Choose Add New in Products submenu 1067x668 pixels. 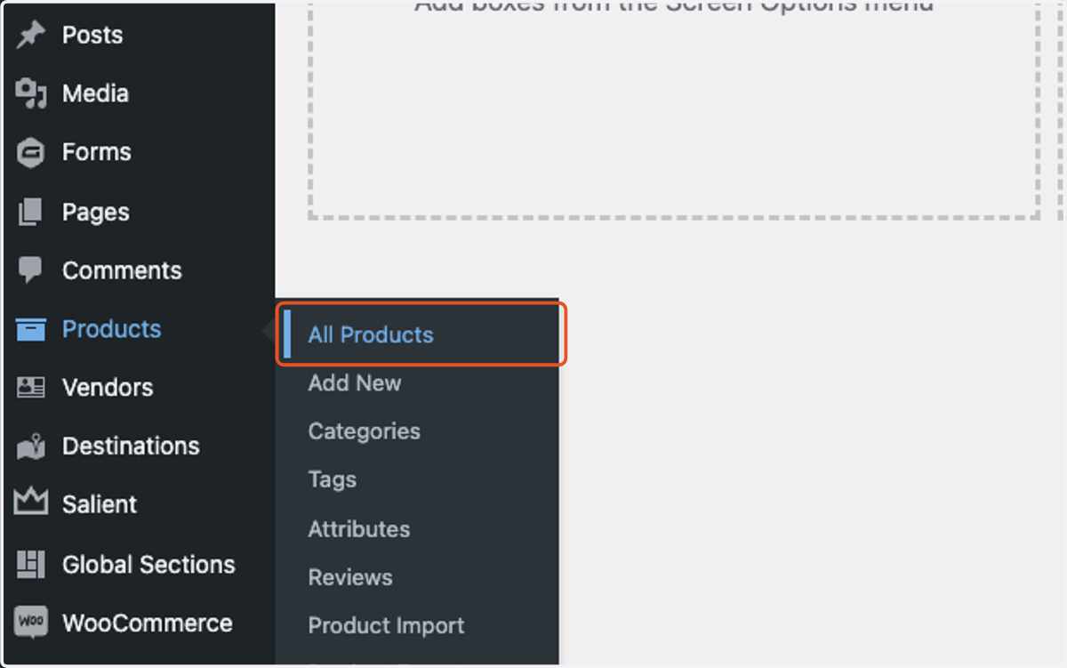355,383
